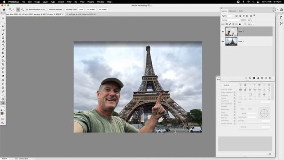The width and height of the screenshot is (284, 160).
Task: Click the Fit Screen button
Action: (91, 9)
